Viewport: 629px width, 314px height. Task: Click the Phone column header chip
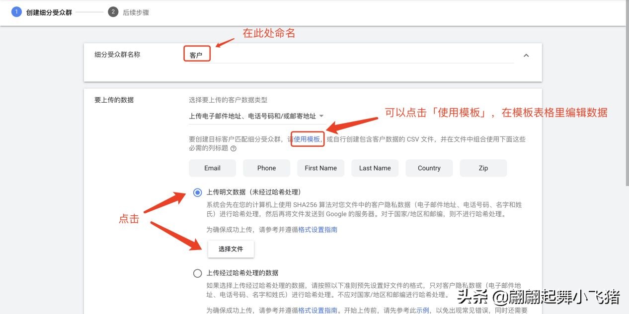pyautogui.click(x=266, y=168)
